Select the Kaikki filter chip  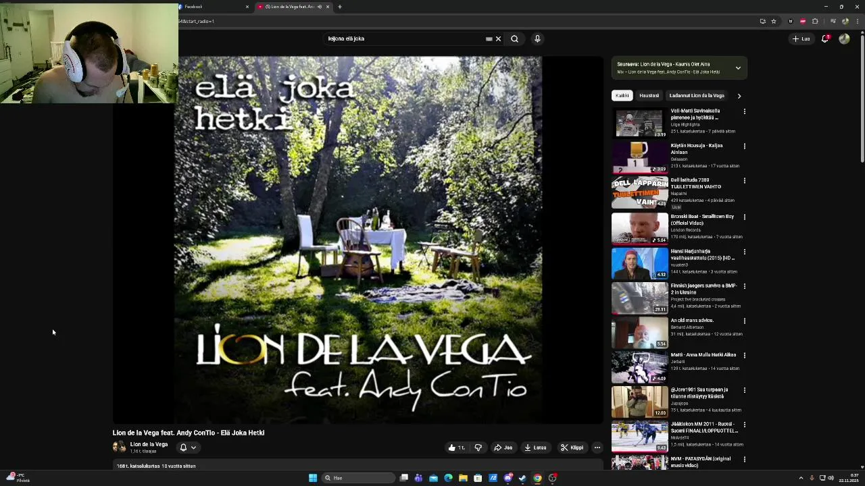[622, 95]
